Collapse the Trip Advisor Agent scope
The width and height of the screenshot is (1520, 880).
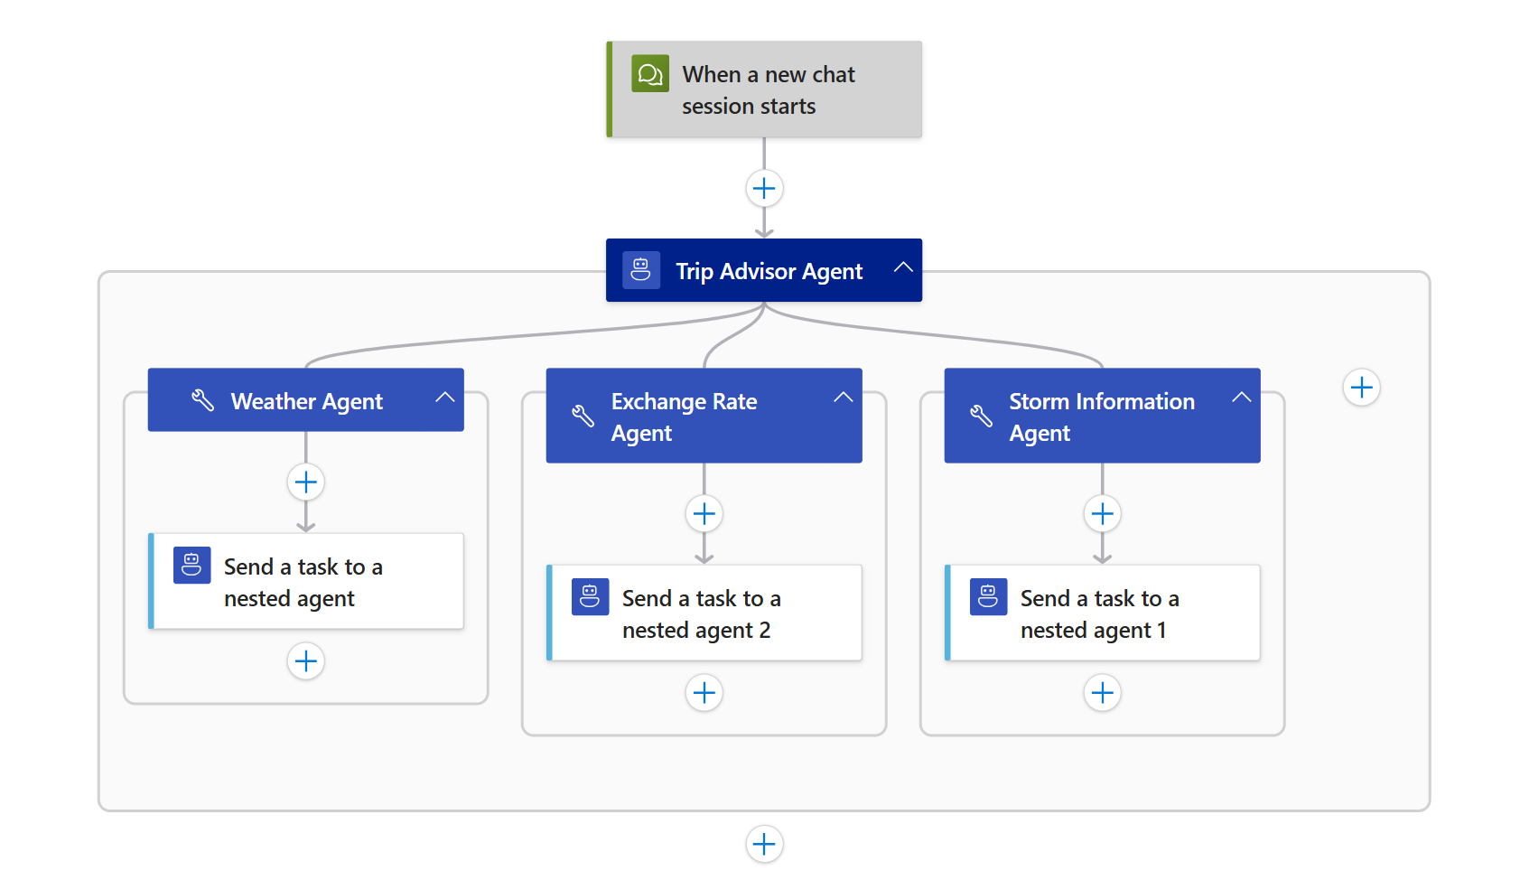tap(903, 267)
